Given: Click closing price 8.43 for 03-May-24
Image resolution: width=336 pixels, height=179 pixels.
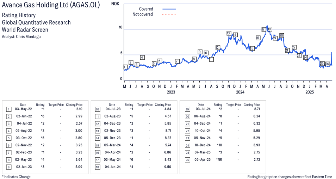Looking at the screenshot, I should pos(168,160).
